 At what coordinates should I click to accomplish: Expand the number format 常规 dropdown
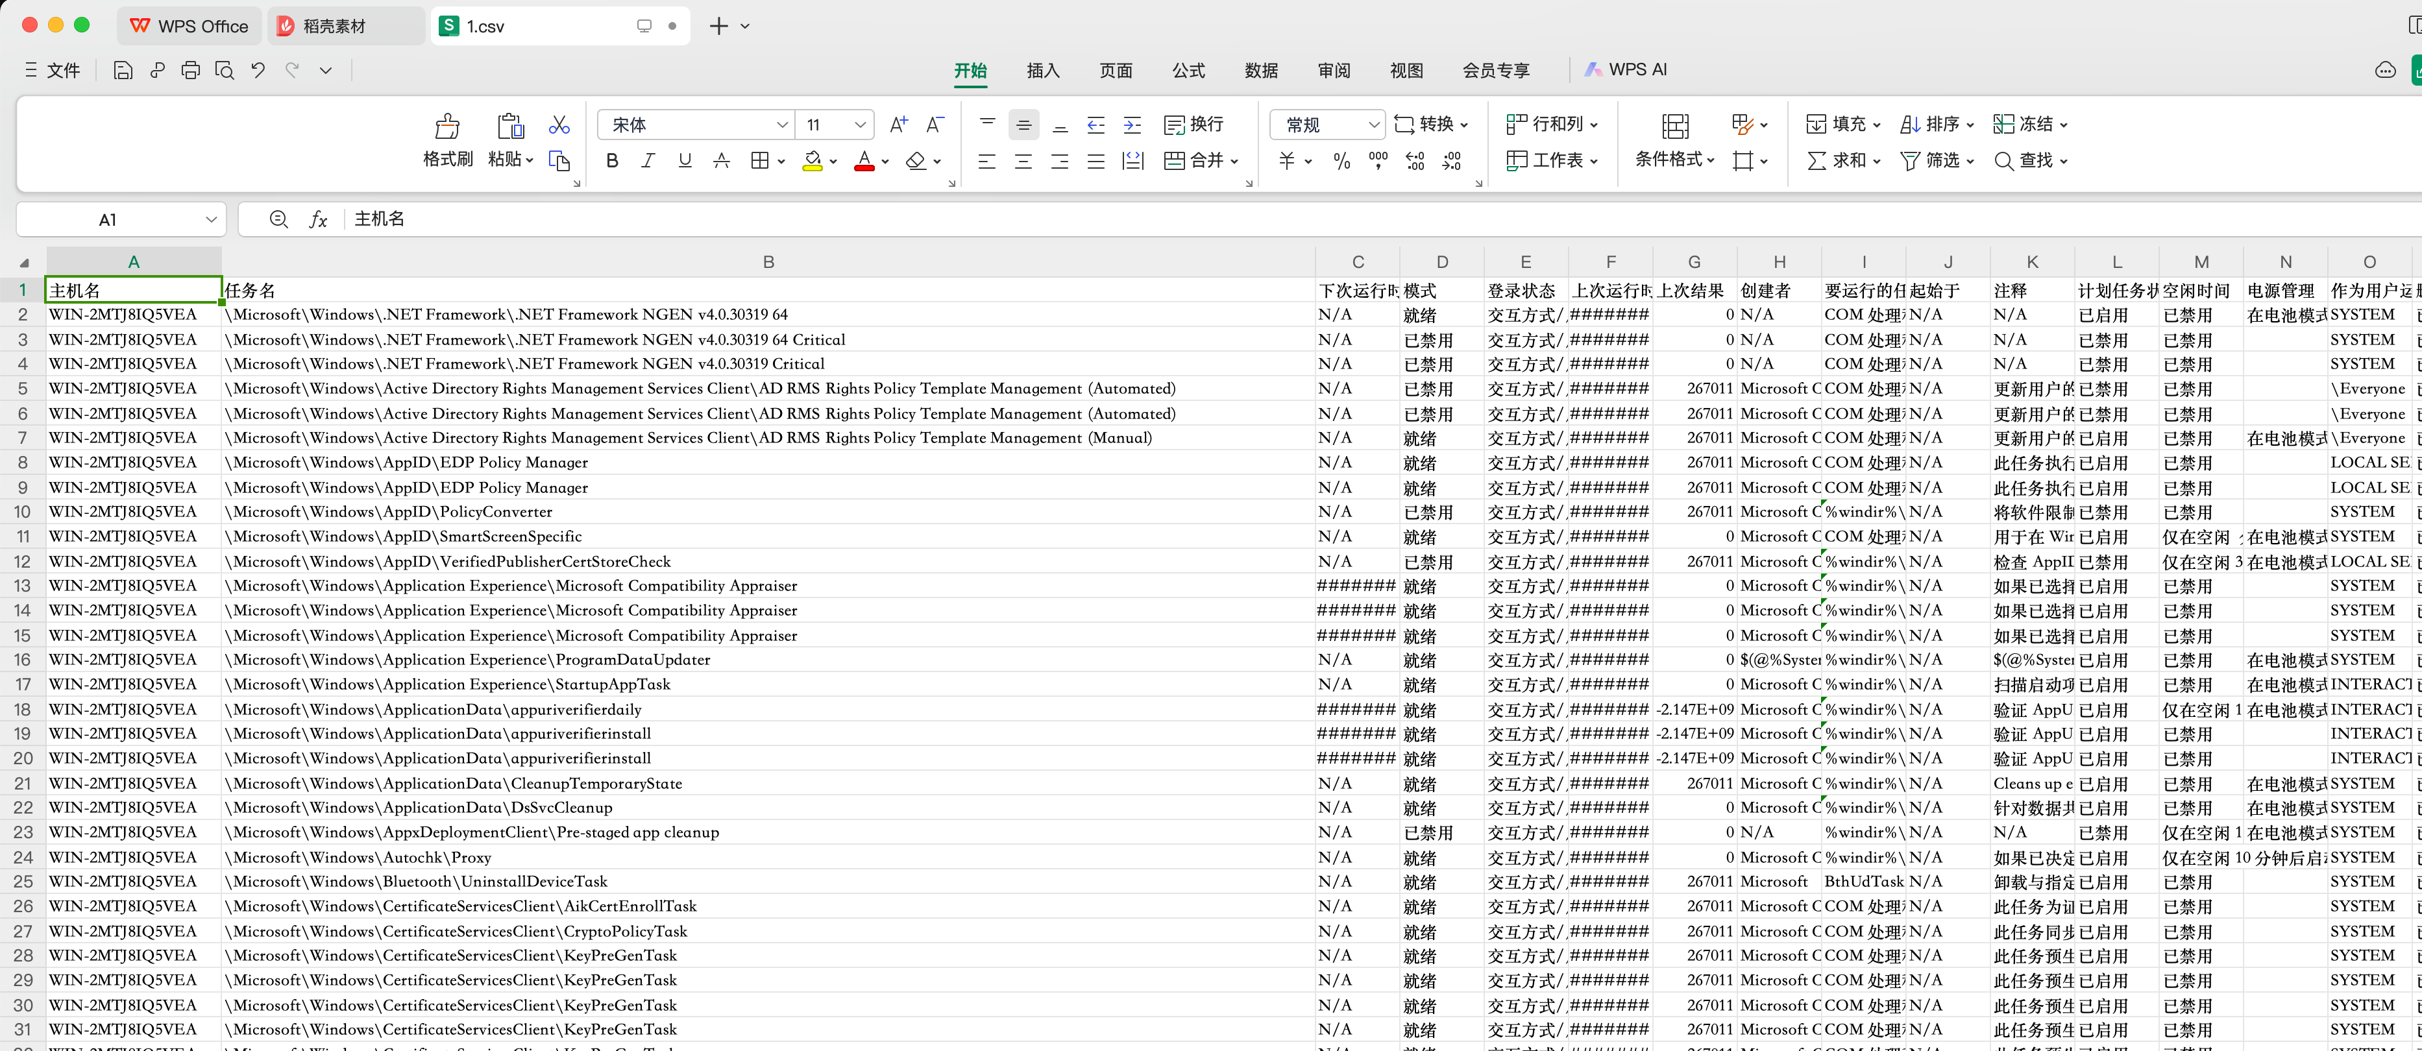point(1373,124)
